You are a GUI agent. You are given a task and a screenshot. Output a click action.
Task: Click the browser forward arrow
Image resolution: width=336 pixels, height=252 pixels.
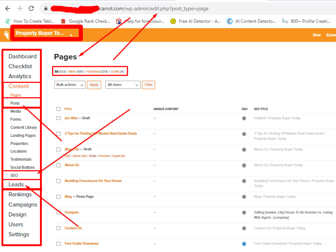19,9
